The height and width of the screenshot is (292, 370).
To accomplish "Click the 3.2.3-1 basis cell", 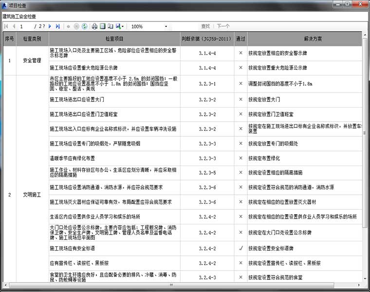I will (x=207, y=84).
